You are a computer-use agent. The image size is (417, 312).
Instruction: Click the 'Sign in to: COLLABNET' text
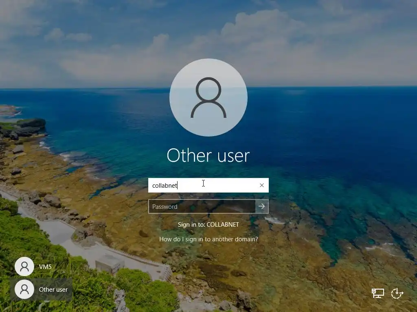(x=208, y=224)
